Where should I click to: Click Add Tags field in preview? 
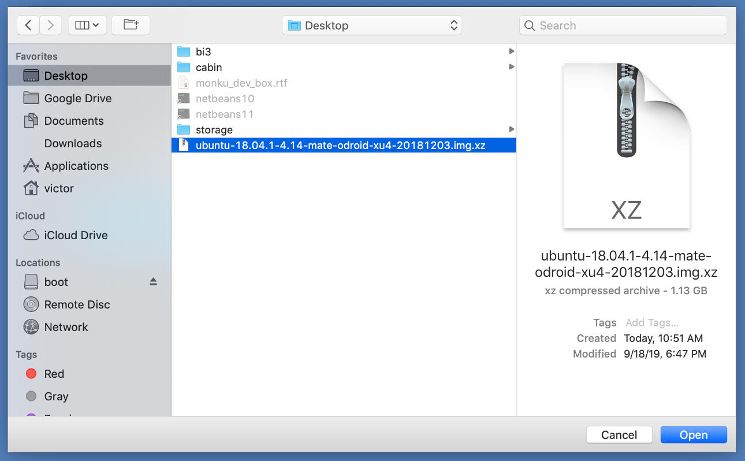coord(651,323)
